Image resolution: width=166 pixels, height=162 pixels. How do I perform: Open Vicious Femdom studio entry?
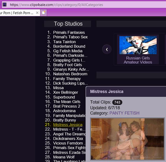(x=70, y=143)
